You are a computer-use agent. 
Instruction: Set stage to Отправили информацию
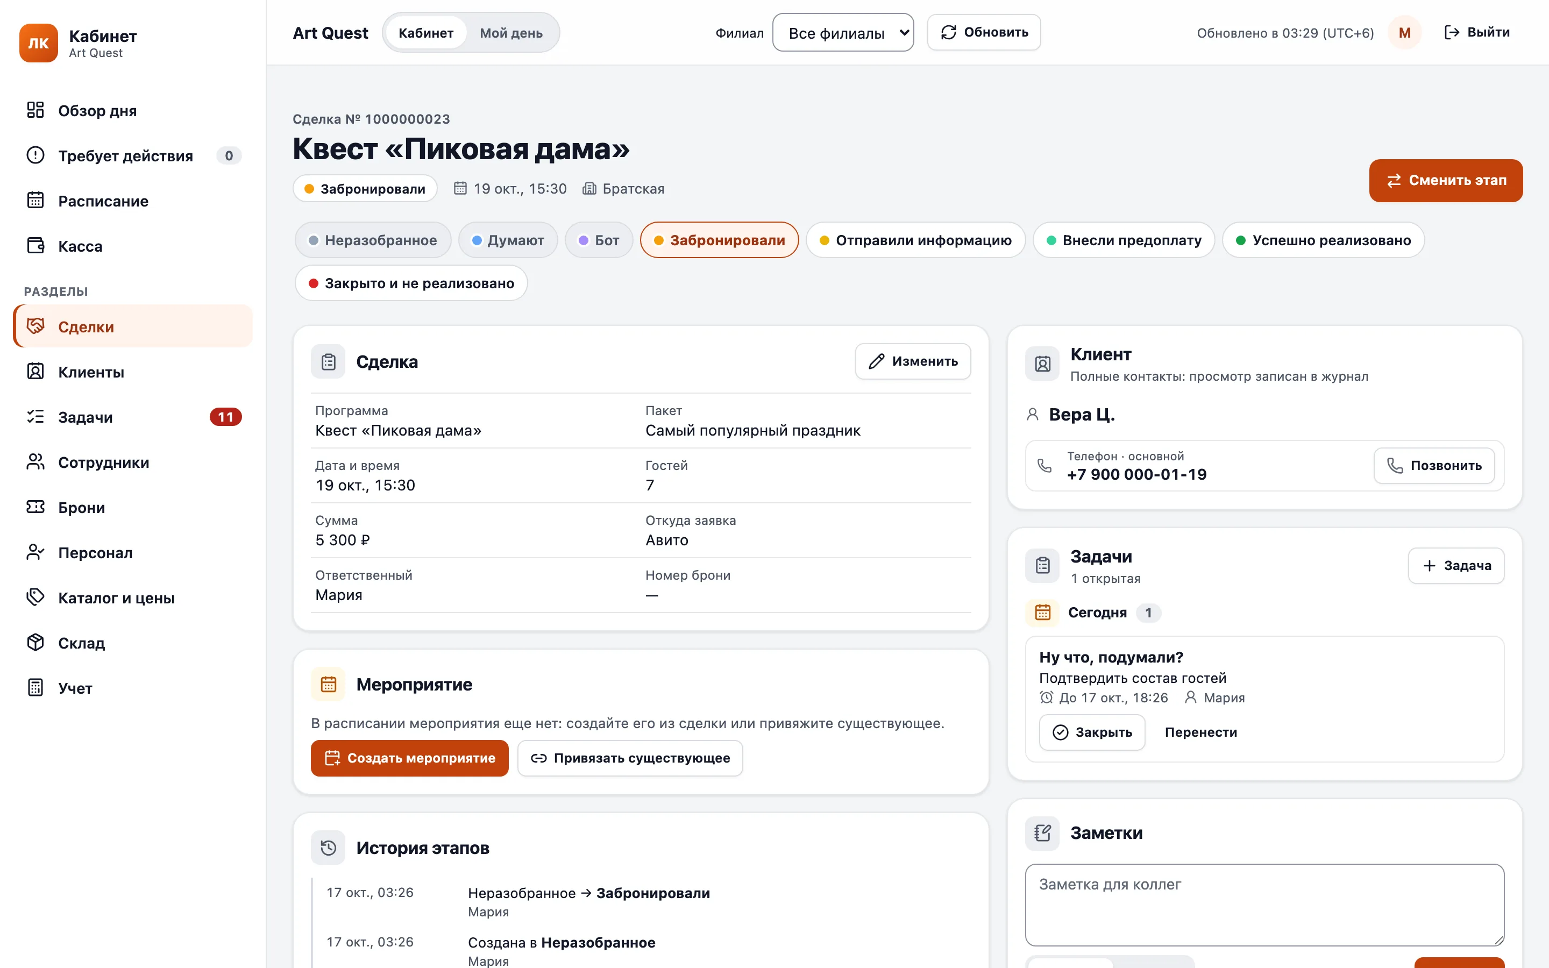click(x=915, y=240)
